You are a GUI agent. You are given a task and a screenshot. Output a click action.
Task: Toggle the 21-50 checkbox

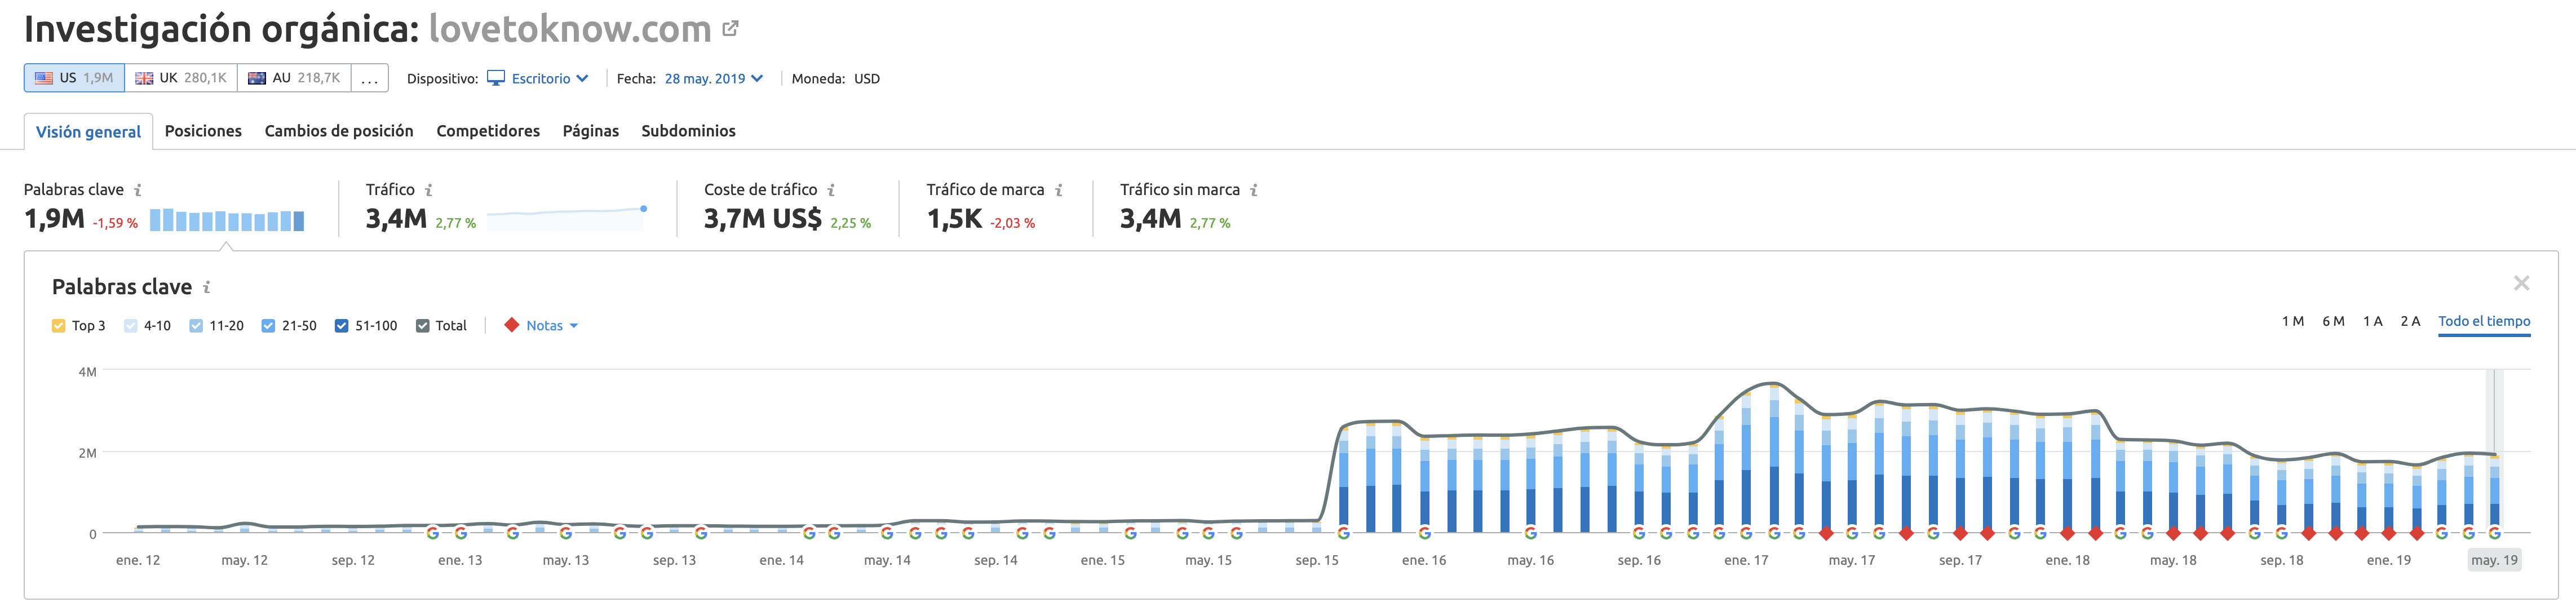[x=268, y=326]
